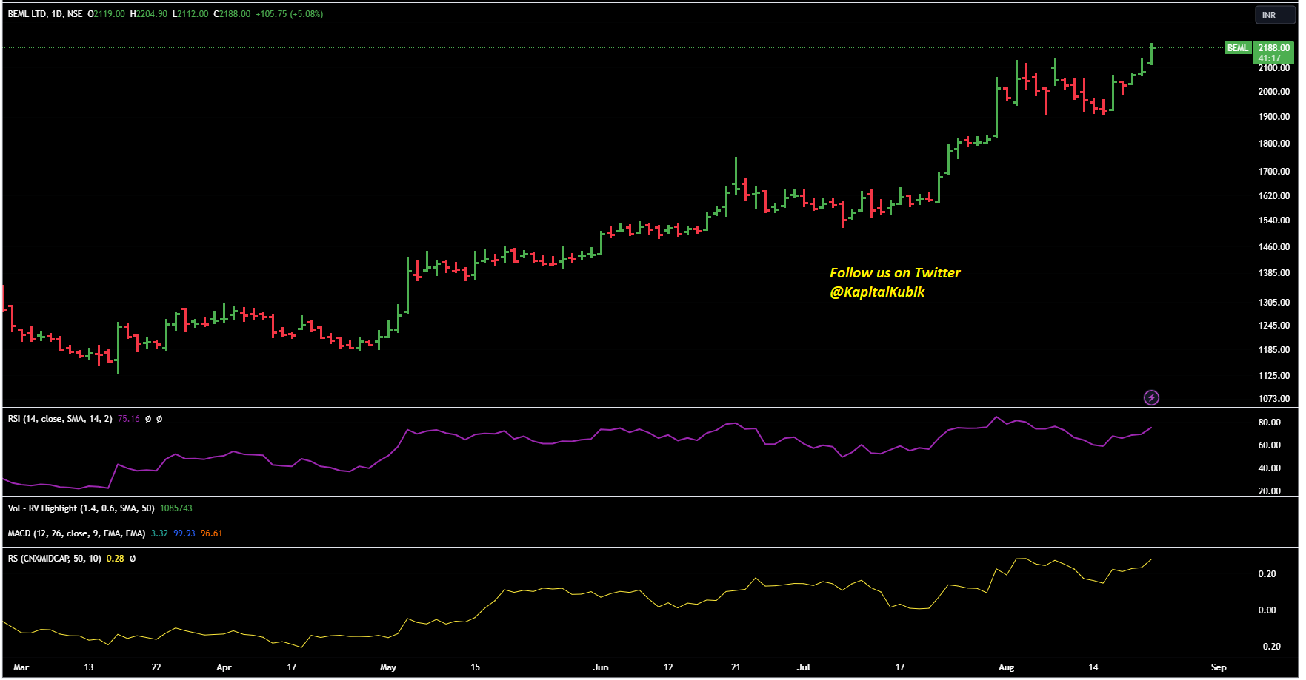This screenshot has height=680, width=1306.
Task: Click the second ø symbol in RSI legend
Action: point(159,419)
